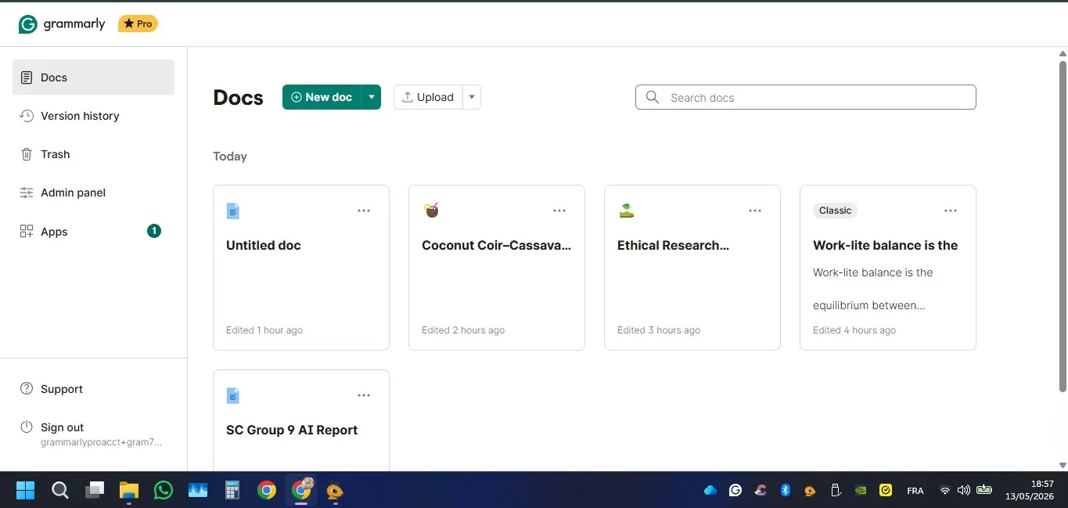
Task: Click the Sign out power icon
Action: pos(27,427)
